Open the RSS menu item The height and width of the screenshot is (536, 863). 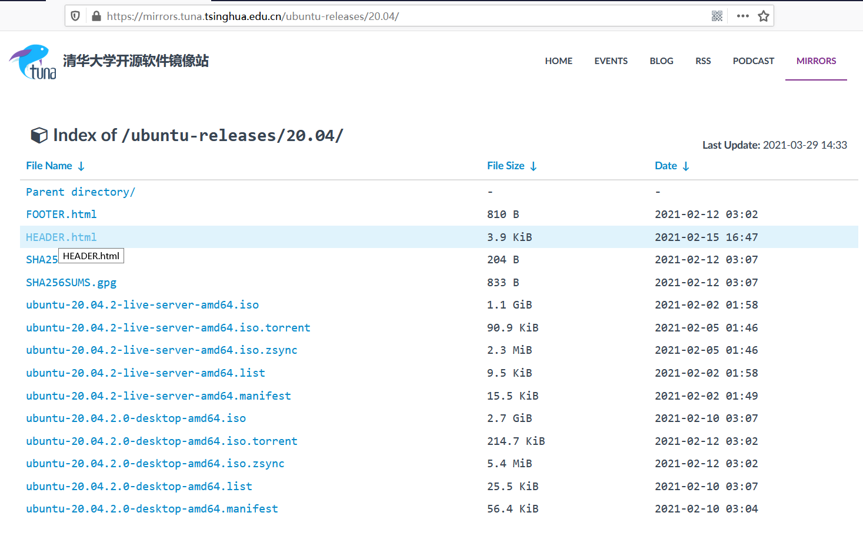703,61
